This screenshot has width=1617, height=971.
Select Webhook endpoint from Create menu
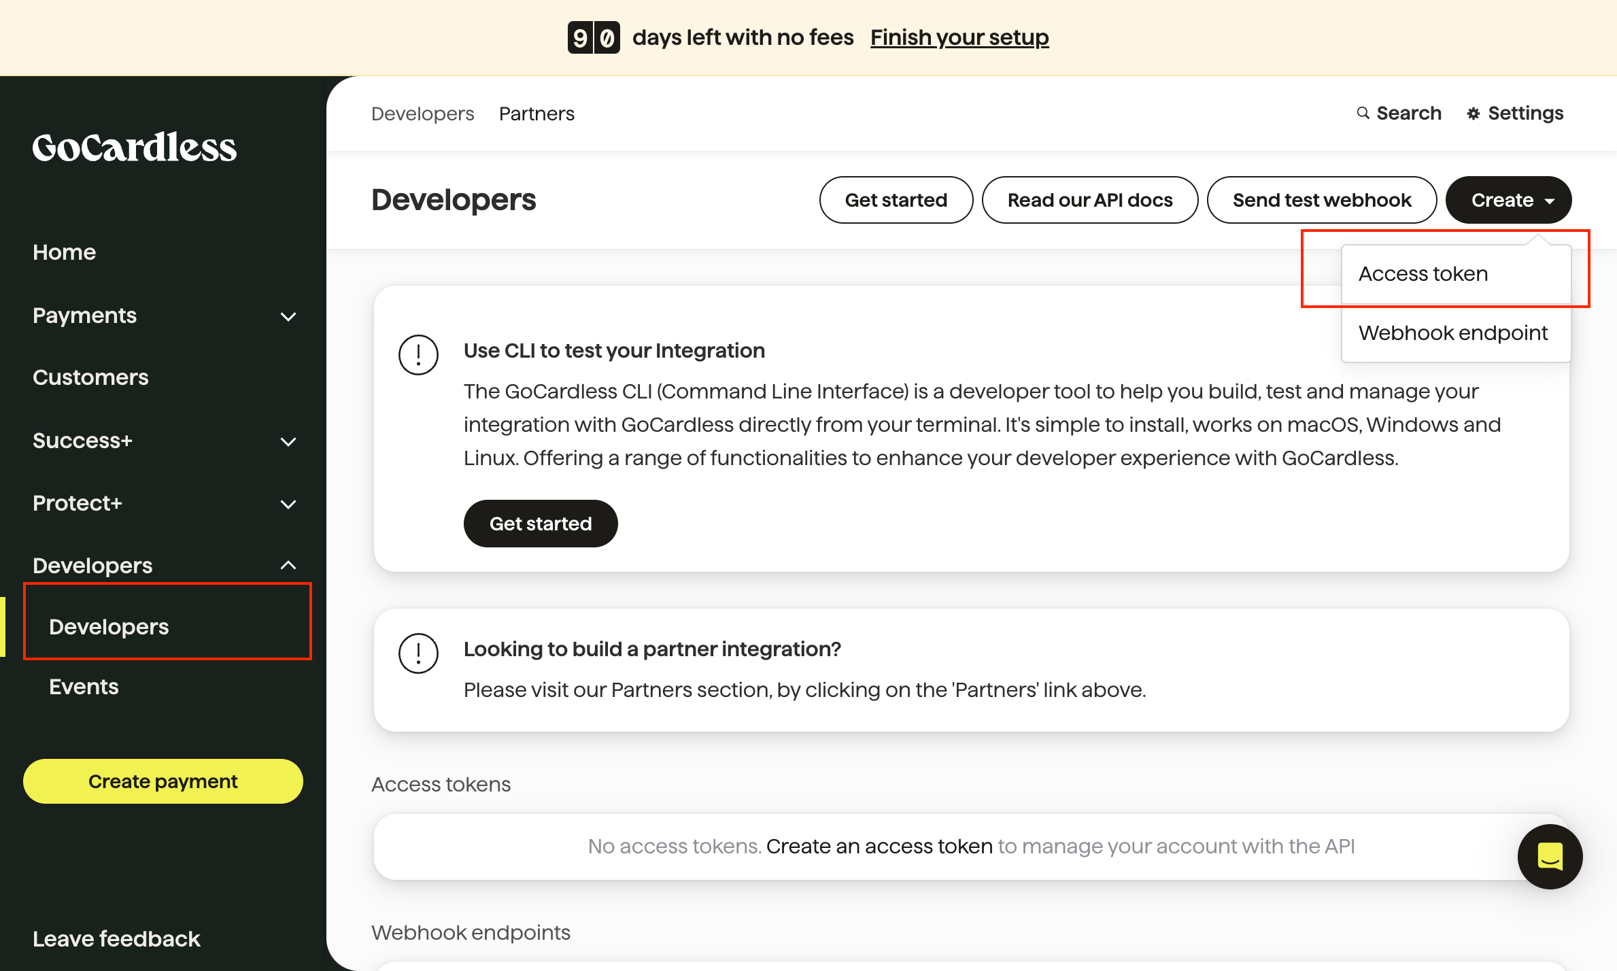tap(1456, 333)
